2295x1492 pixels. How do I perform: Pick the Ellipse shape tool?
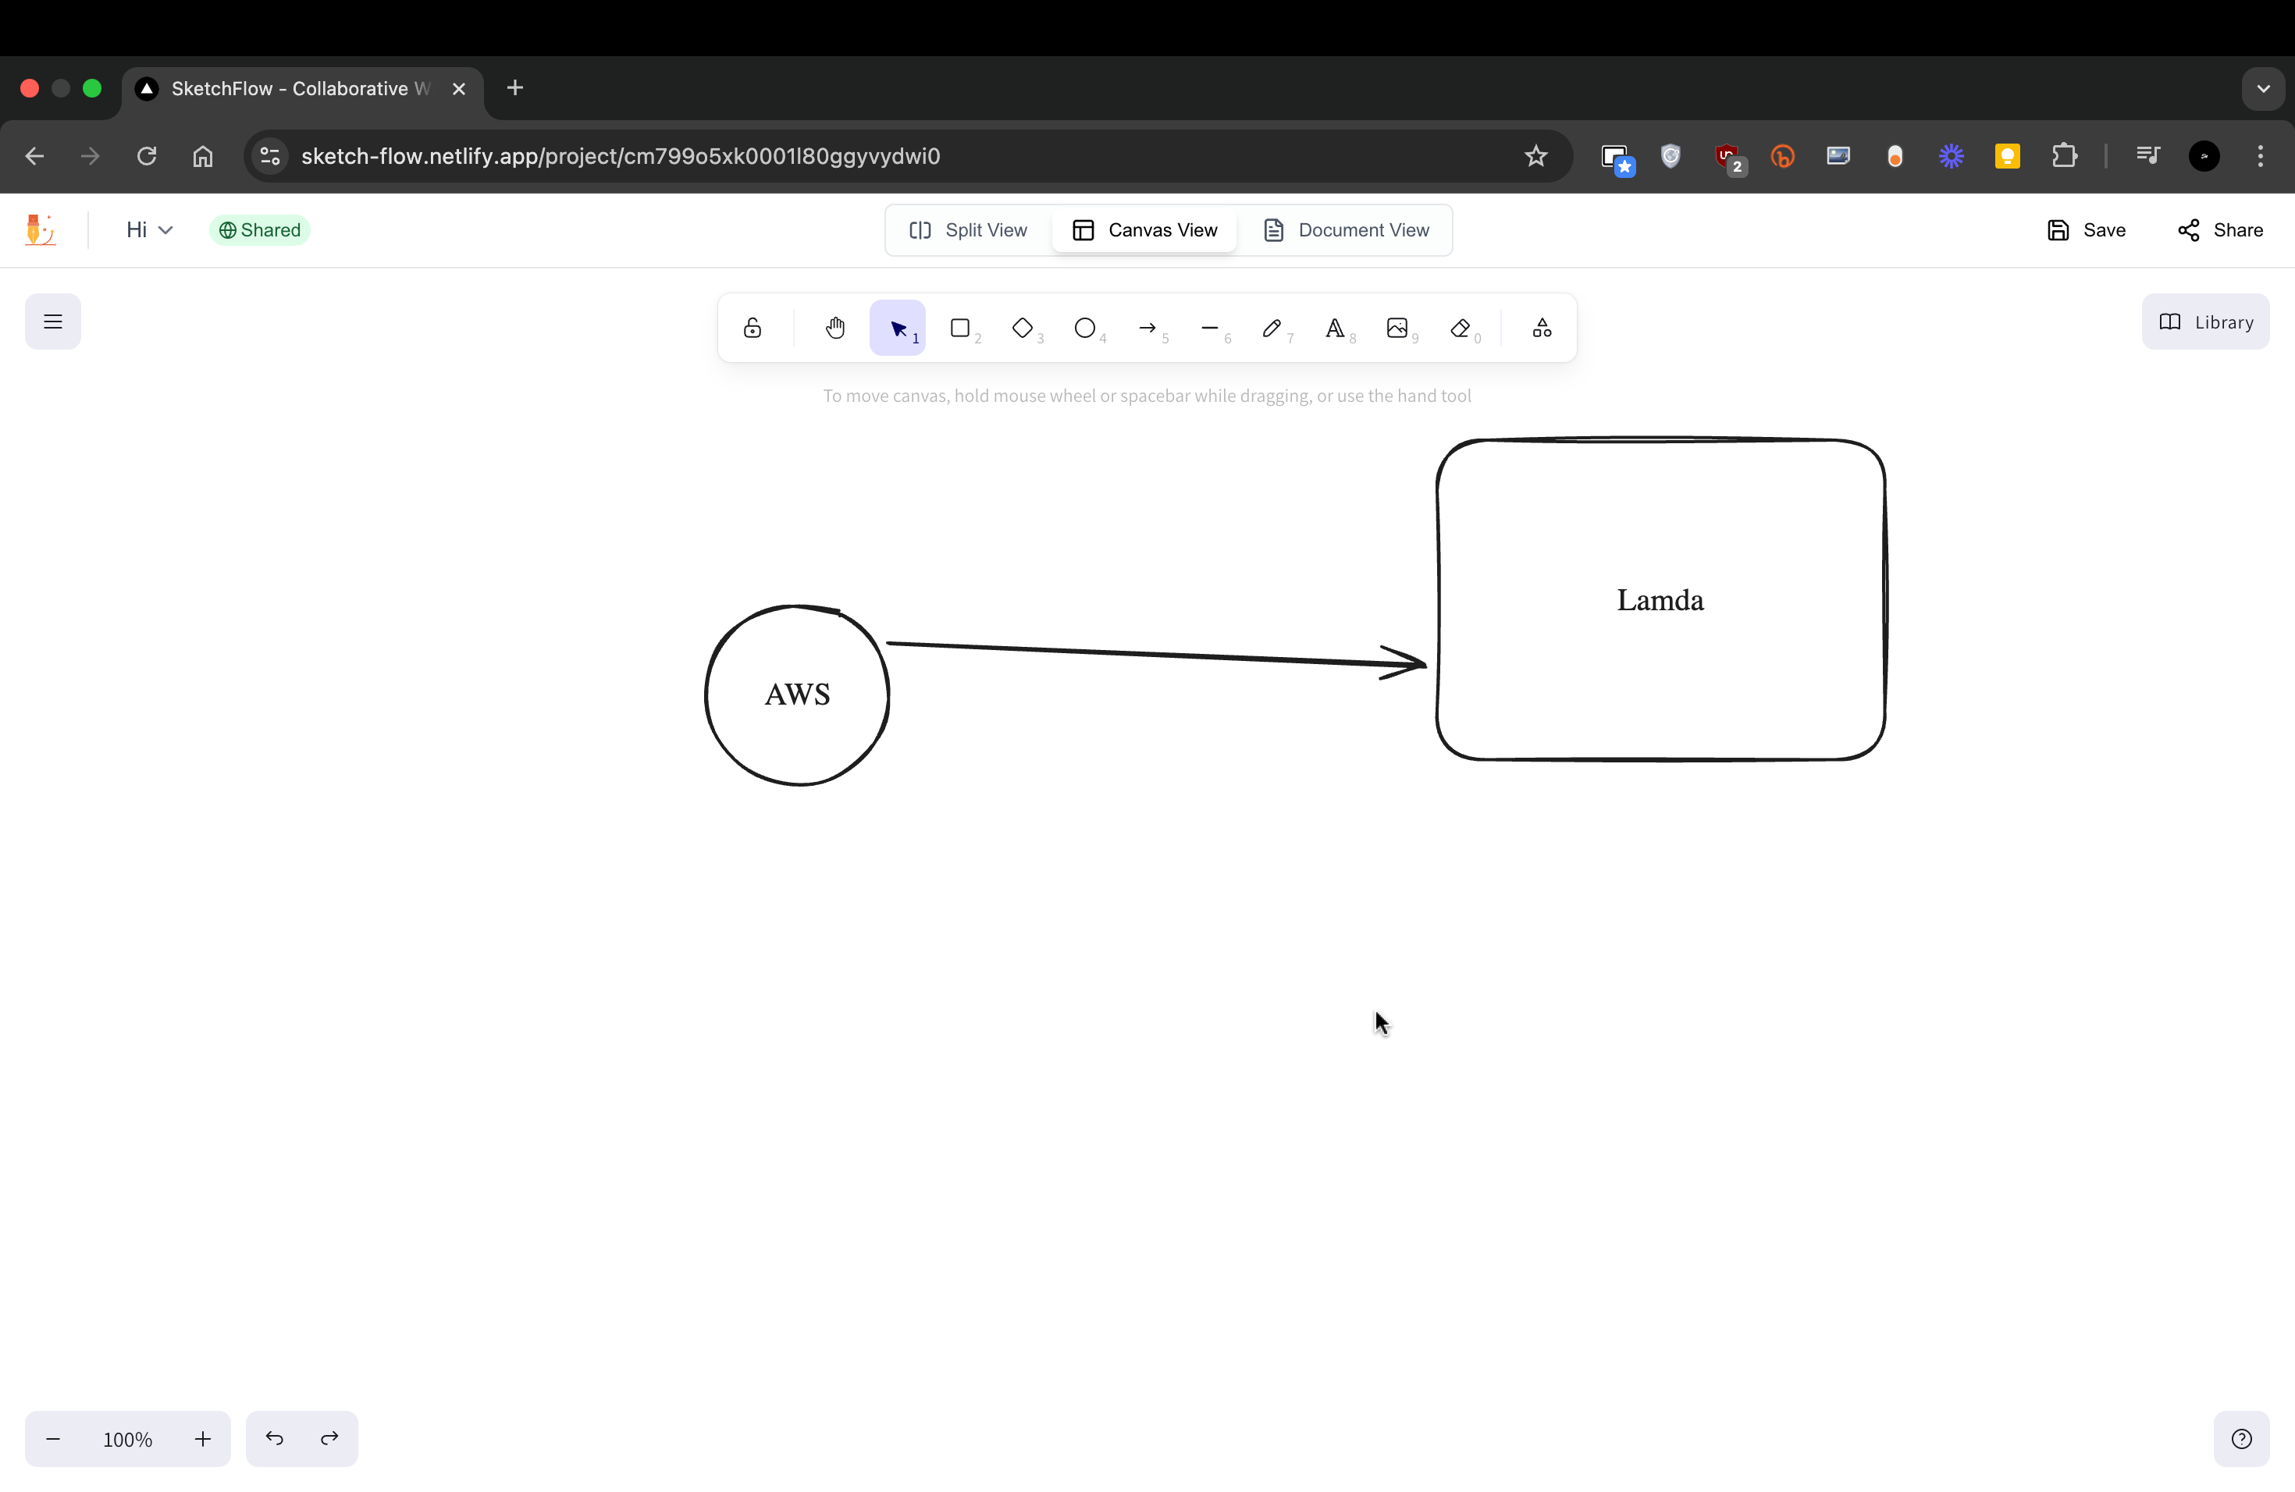pyautogui.click(x=1085, y=329)
